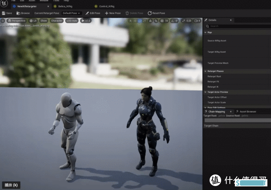Click the Delete Pose trash button

(134, 13)
